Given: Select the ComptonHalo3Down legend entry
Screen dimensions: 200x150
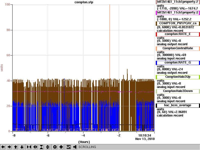Looking at the screenshot, I should [178, 91].
